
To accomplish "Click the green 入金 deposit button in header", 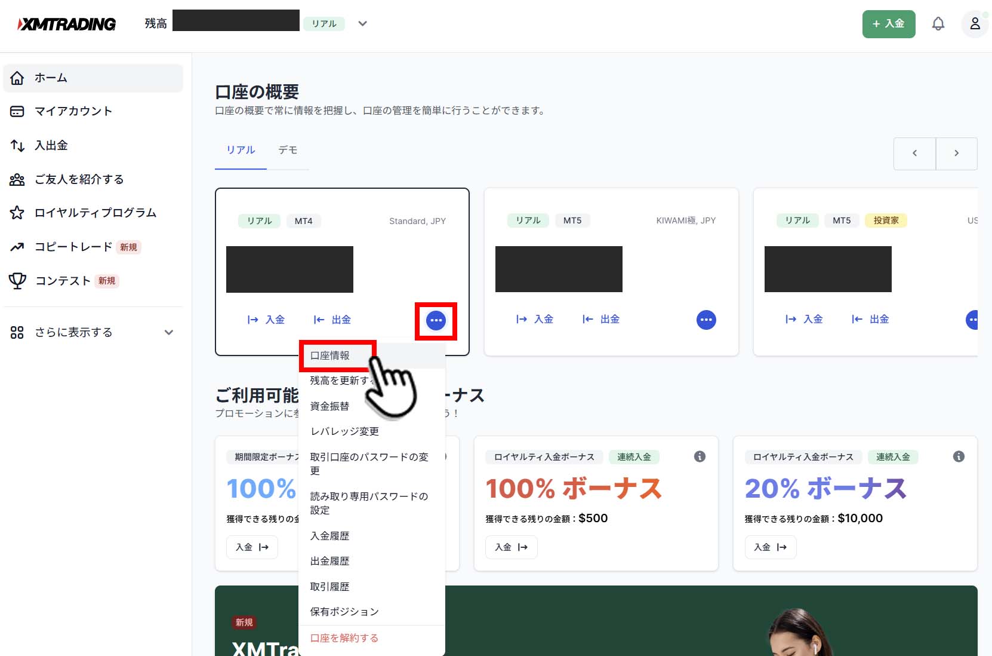I will pyautogui.click(x=888, y=24).
